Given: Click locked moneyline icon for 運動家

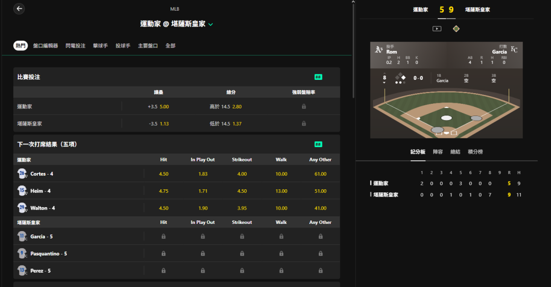Looking at the screenshot, I should [x=304, y=106].
